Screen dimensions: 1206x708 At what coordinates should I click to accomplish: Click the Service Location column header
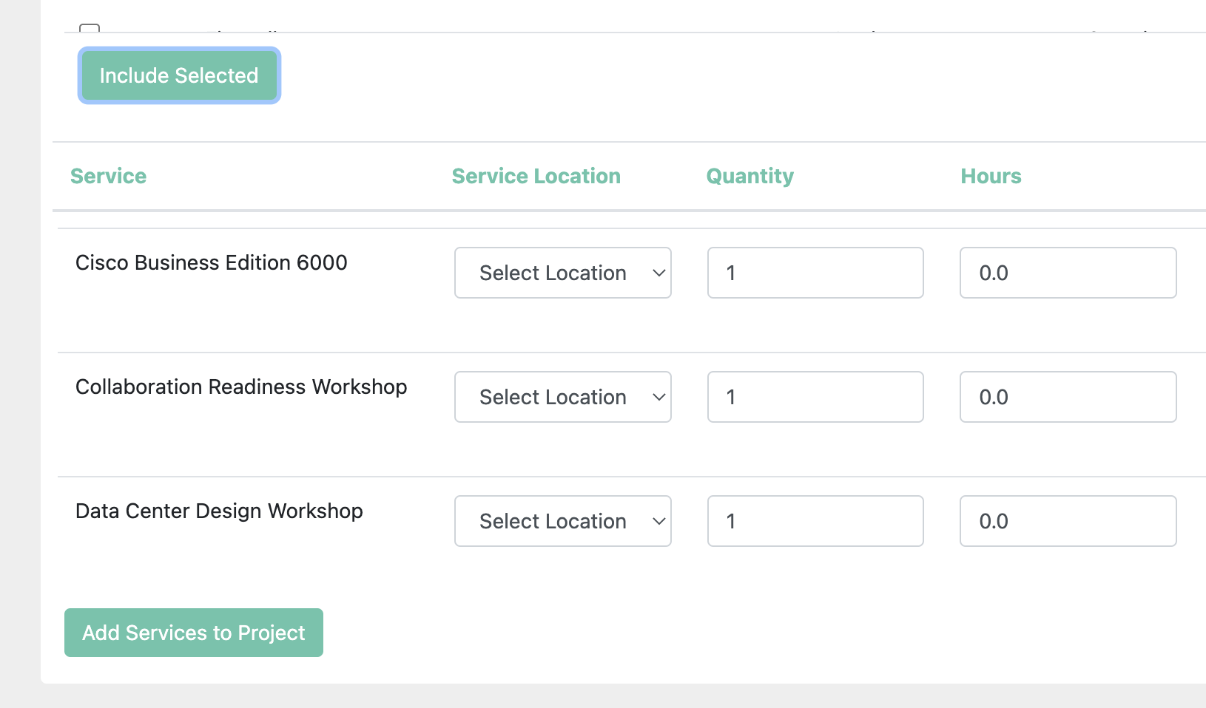(x=536, y=176)
